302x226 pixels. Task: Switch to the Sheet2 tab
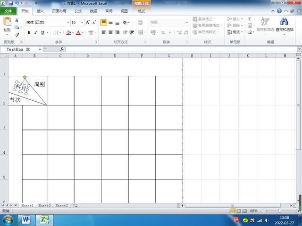click(x=44, y=206)
